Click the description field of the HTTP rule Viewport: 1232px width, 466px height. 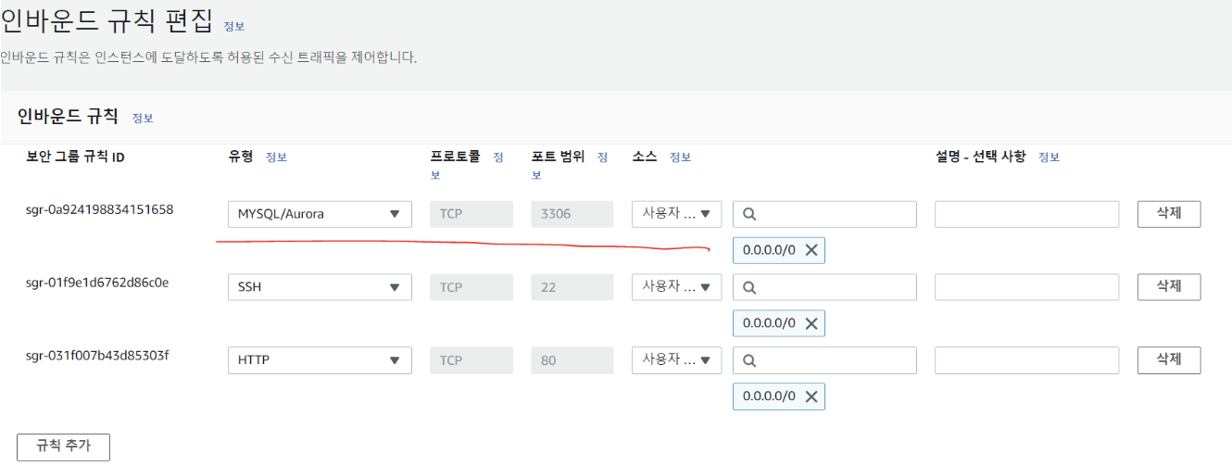1026,360
